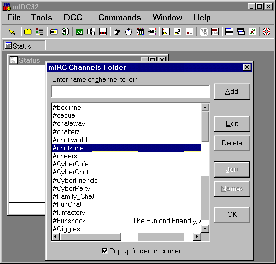Screen dimensions: 276x264
Task: Click the vertical scrollbar thumb
Action: 205,126
